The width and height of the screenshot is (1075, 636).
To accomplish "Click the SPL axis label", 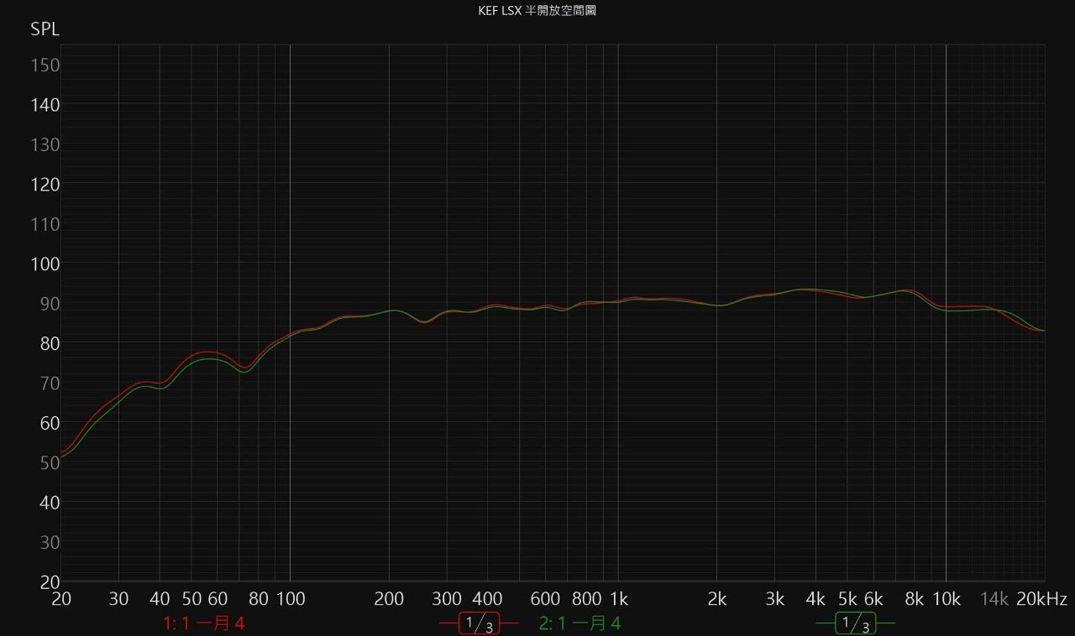I will pos(45,29).
